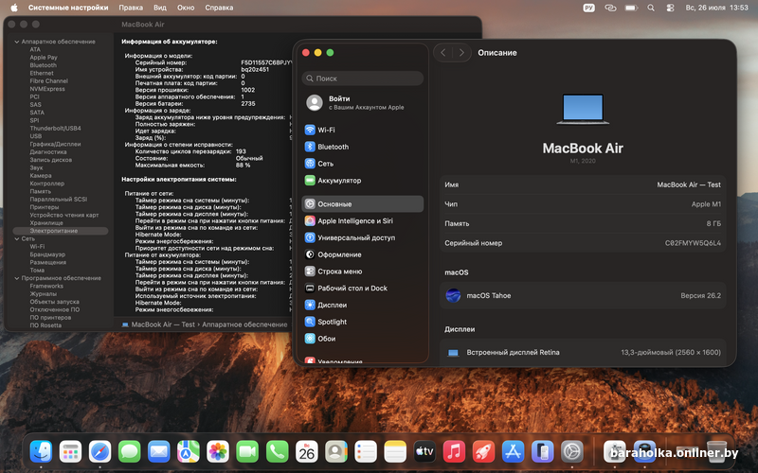Open Системные настройки menu in menu bar
This screenshot has width=758, height=473.
point(68,8)
